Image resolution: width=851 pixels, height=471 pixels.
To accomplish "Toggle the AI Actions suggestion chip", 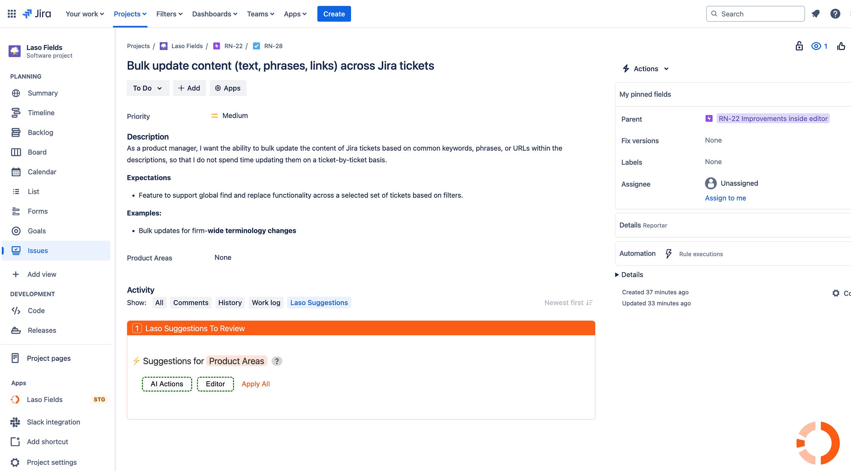I will (x=167, y=384).
